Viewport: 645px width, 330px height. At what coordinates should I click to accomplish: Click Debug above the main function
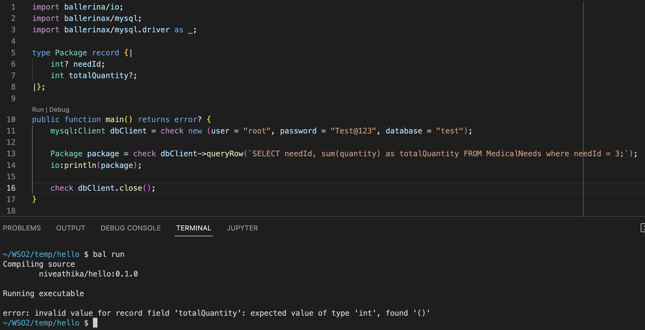click(x=59, y=109)
